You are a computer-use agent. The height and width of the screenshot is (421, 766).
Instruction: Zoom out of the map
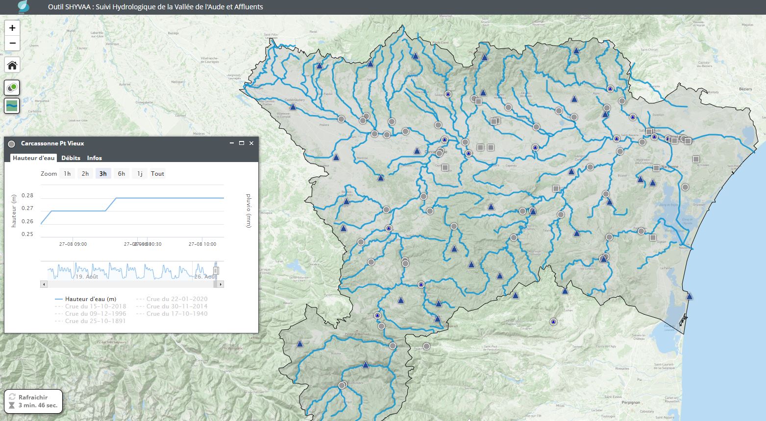[12, 43]
